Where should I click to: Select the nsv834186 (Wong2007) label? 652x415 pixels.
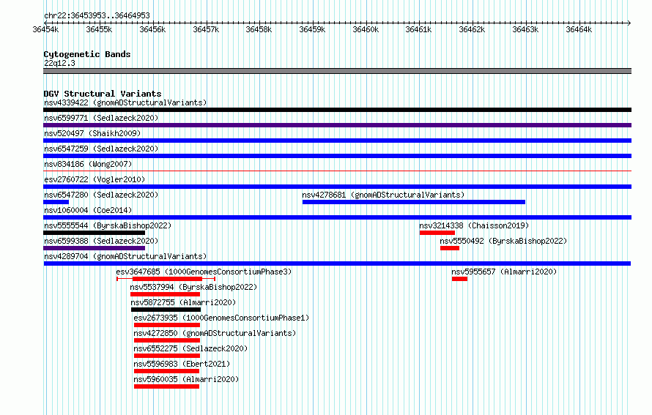pos(88,164)
